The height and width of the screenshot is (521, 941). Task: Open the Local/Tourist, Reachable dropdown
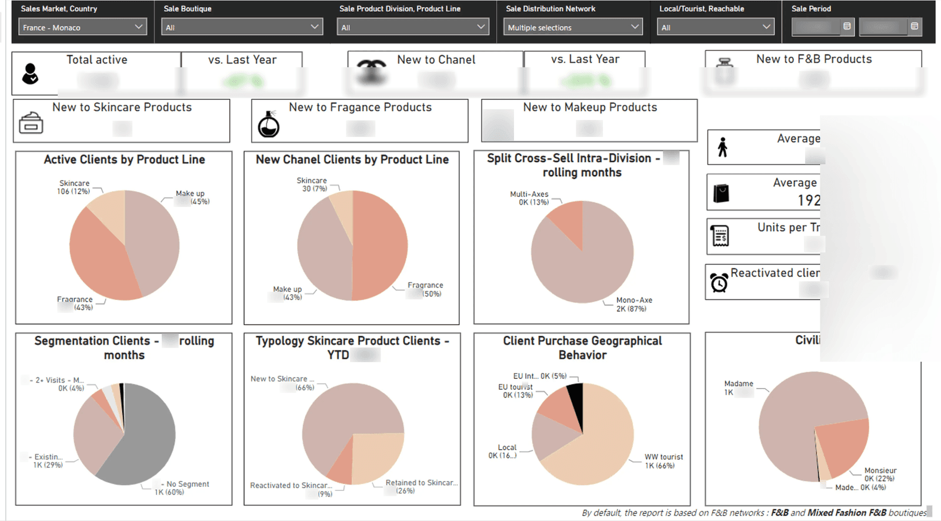point(715,27)
